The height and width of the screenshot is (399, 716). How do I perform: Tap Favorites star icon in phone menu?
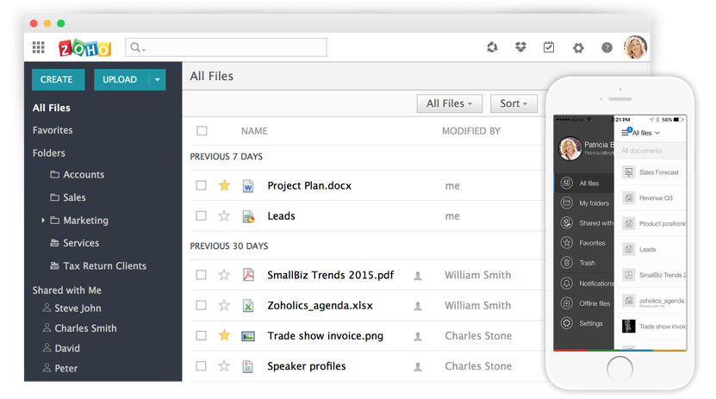coord(567,243)
